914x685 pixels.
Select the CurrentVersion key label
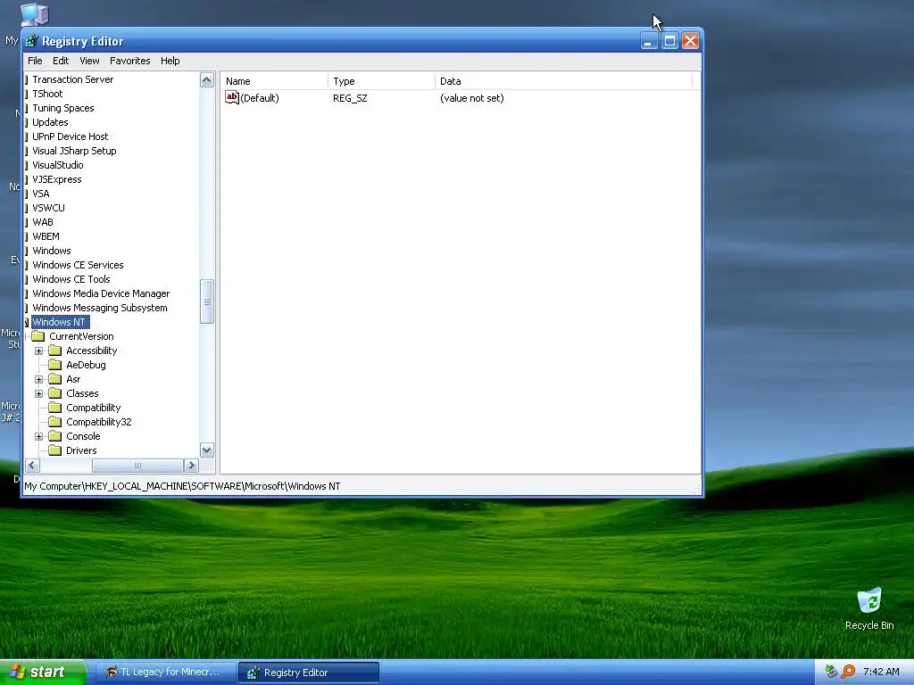81,336
